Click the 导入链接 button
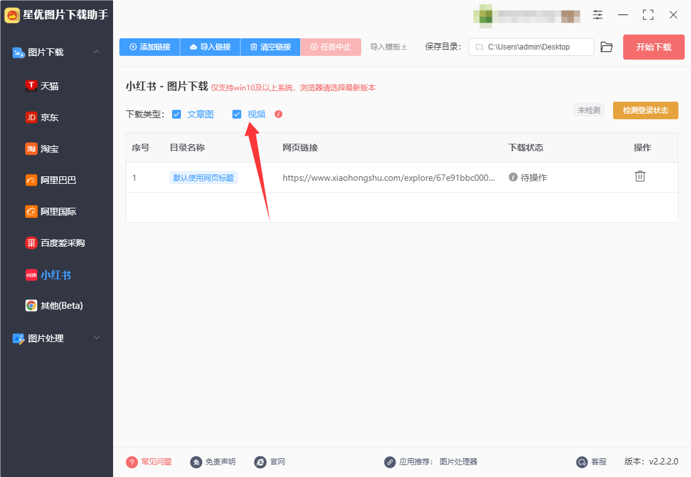This screenshot has height=477, width=691. 210,47
